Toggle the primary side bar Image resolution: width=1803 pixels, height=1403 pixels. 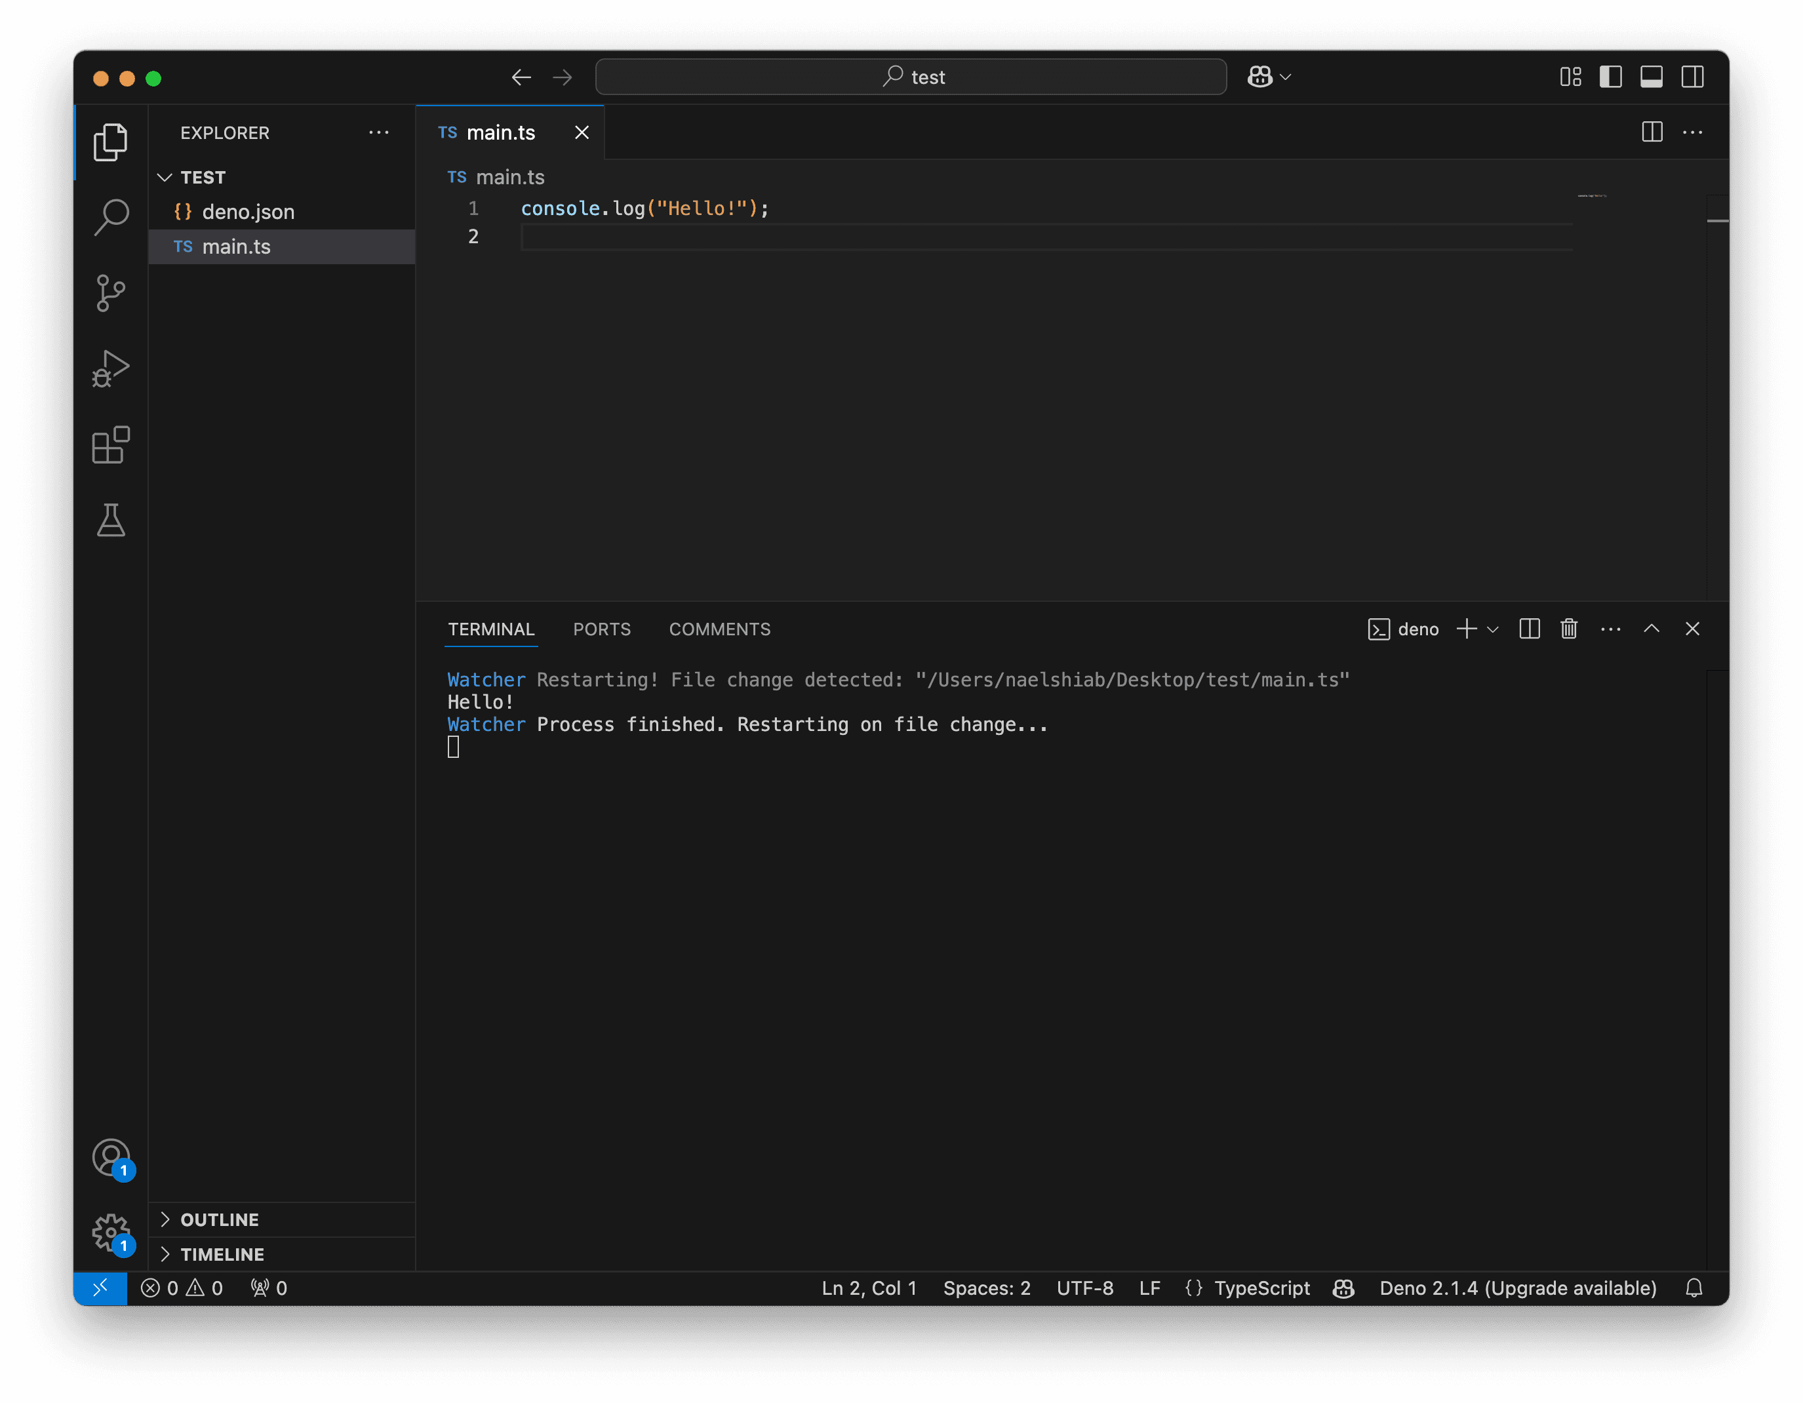pos(1611,77)
